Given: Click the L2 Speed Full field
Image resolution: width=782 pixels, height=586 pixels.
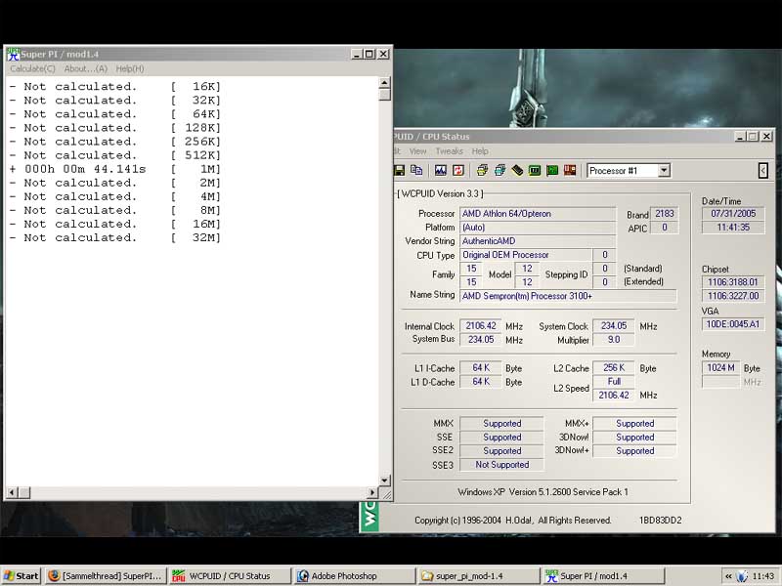Looking at the screenshot, I should click(614, 382).
